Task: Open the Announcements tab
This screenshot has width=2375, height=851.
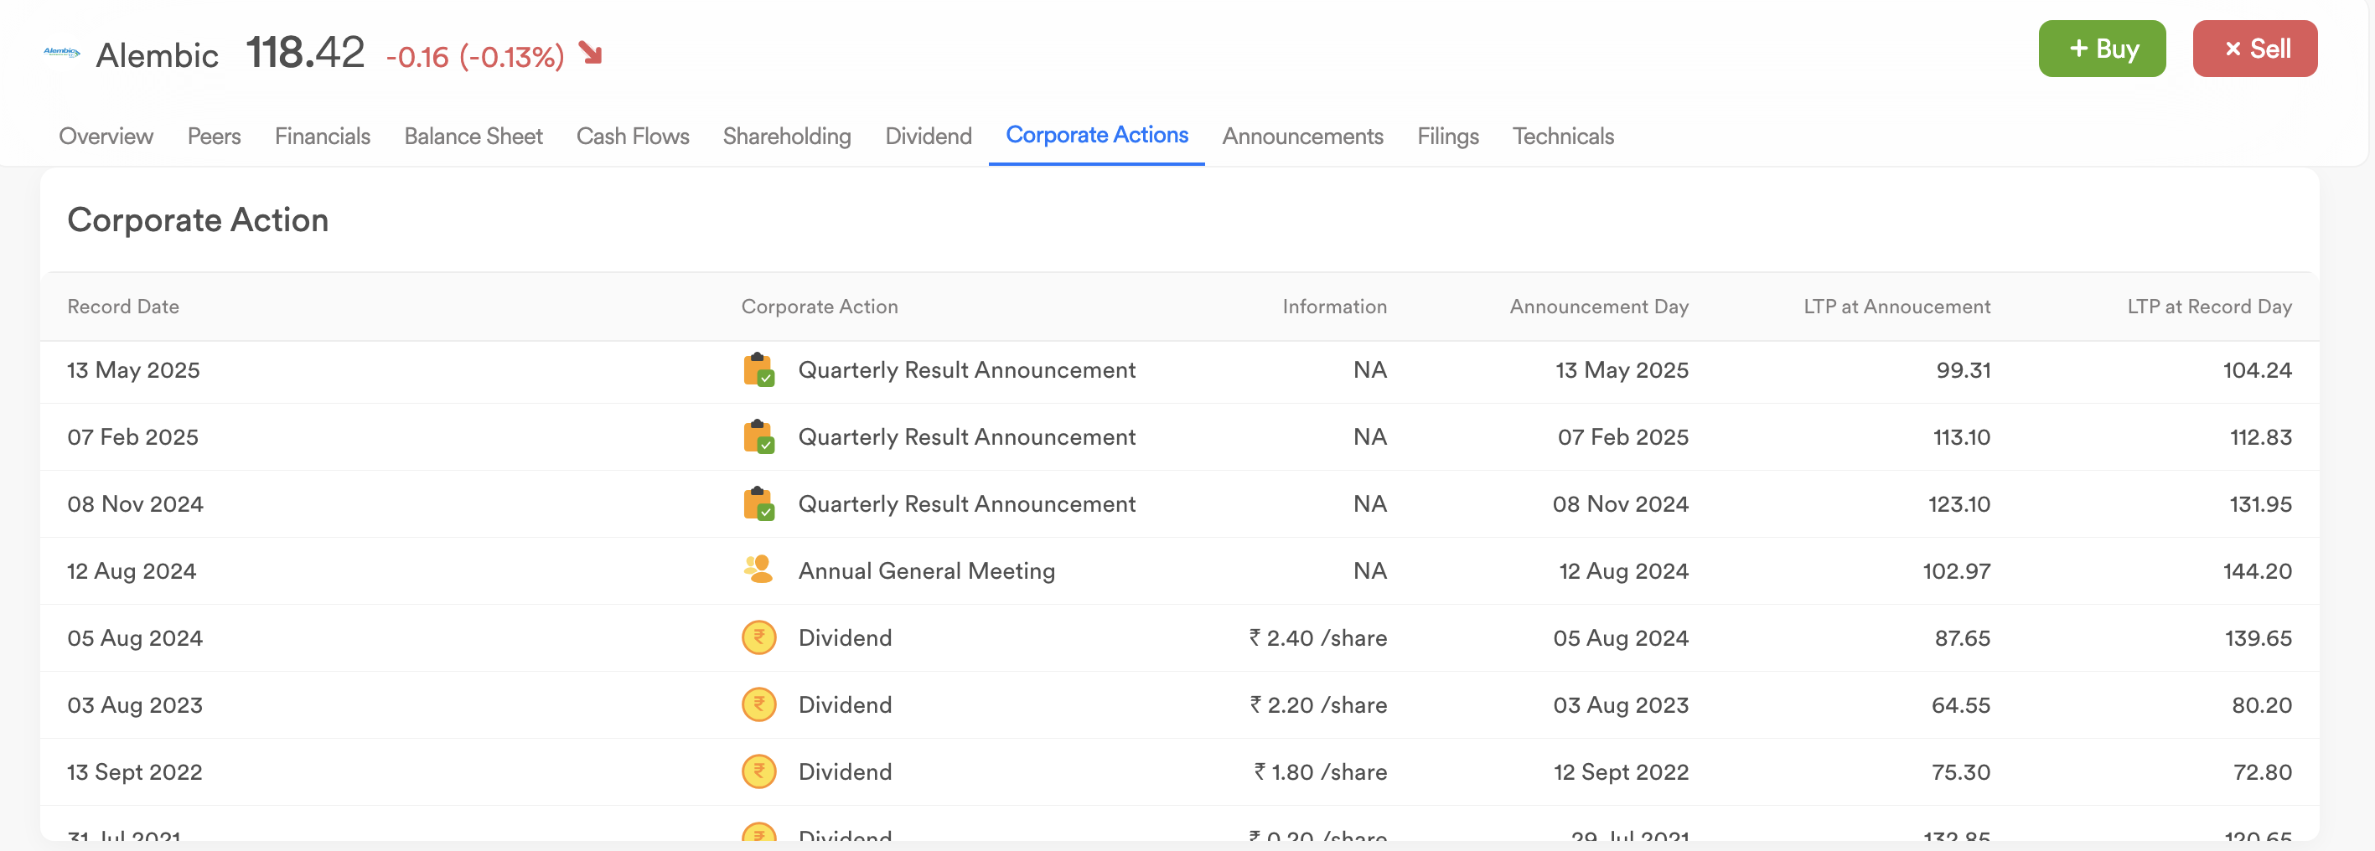Action: pyautogui.click(x=1303, y=137)
